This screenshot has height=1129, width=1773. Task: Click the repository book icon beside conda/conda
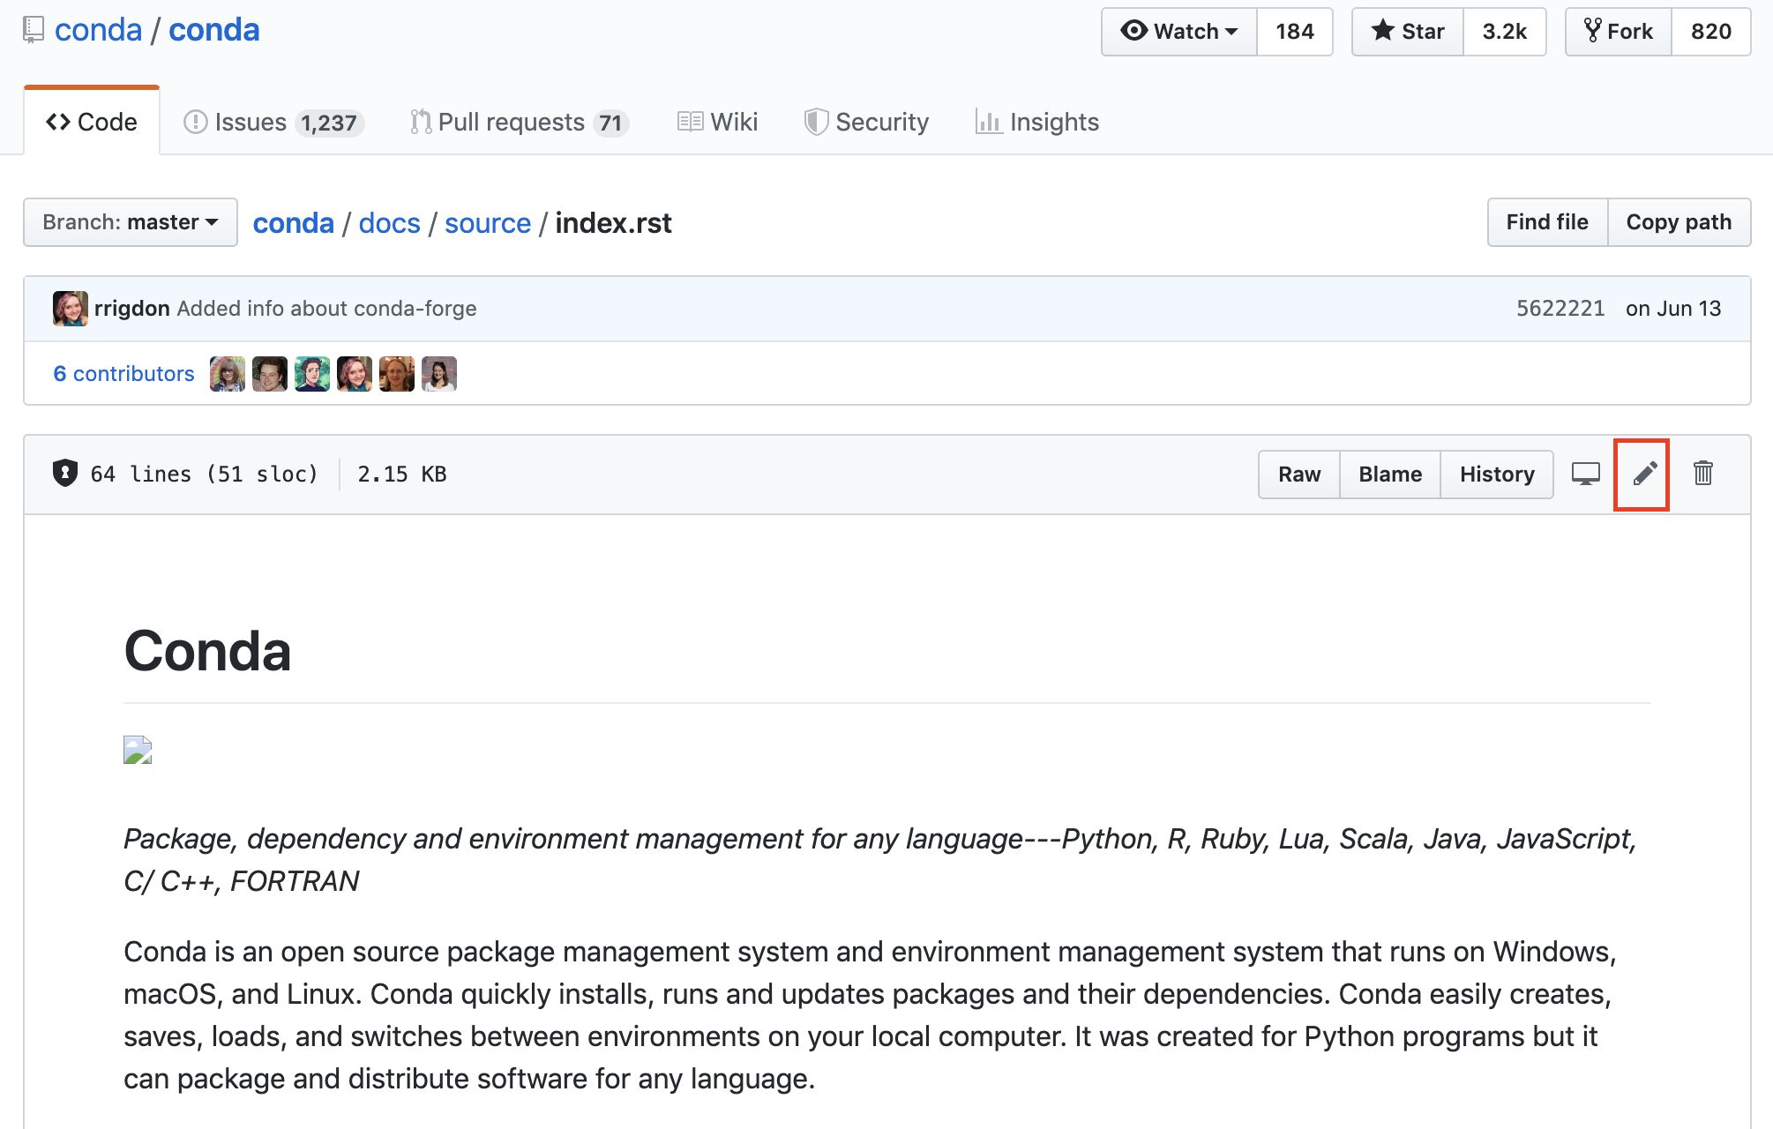point(34,29)
